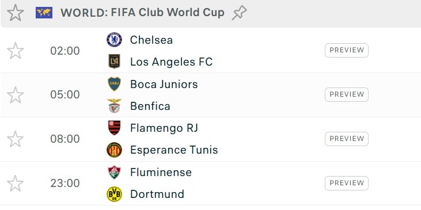Click the Flamengo RJ crest
Viewport: 421px width, 210px height.
coord(114,128)
